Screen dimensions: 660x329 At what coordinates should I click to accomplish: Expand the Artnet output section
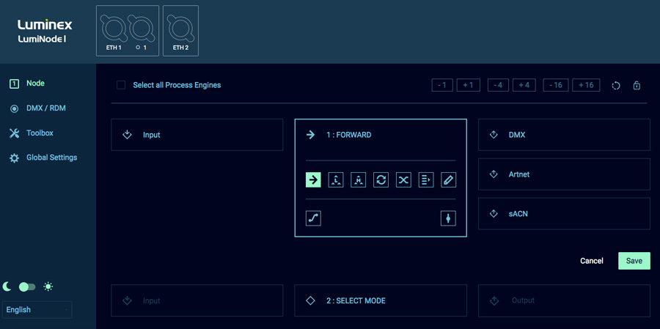click(x=563, y=174)
